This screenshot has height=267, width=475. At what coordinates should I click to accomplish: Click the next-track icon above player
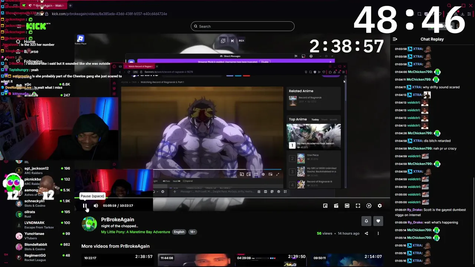click(232, 41)
